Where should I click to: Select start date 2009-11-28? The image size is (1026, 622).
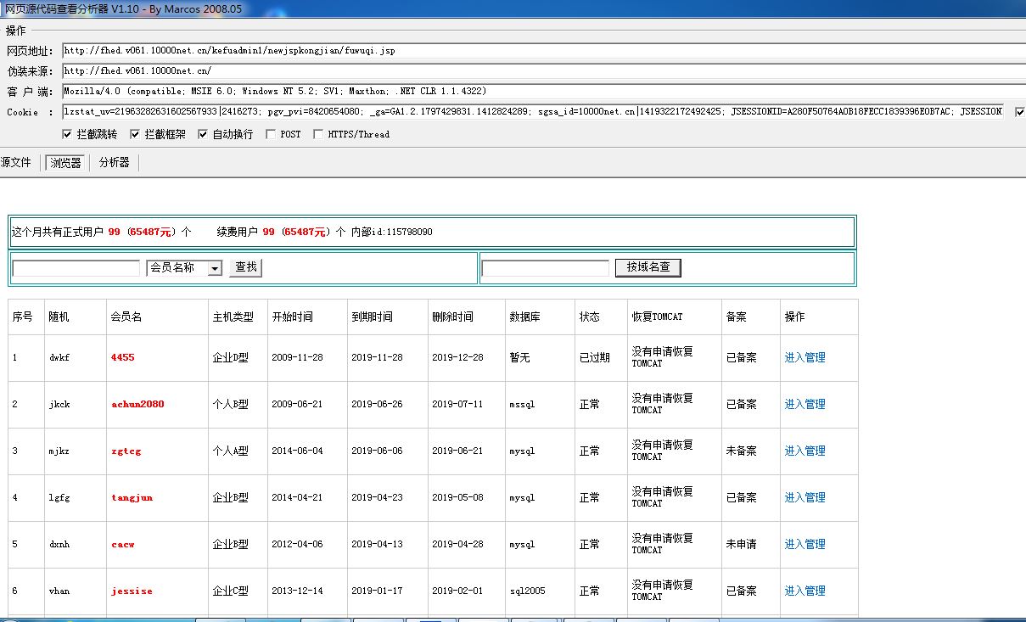pyautogui.click(x=297, y=357)
